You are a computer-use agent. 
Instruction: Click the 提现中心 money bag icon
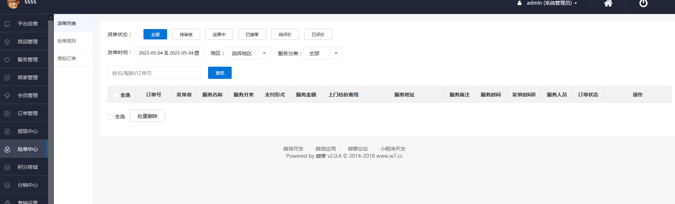pos(7,131)
